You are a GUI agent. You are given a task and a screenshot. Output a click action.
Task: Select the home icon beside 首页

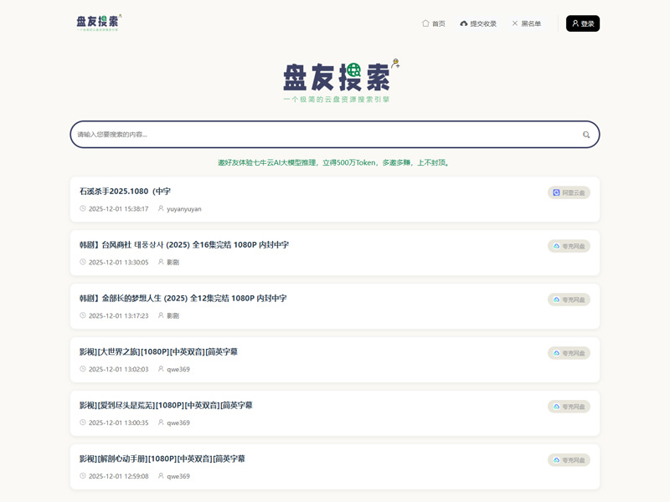425,23
